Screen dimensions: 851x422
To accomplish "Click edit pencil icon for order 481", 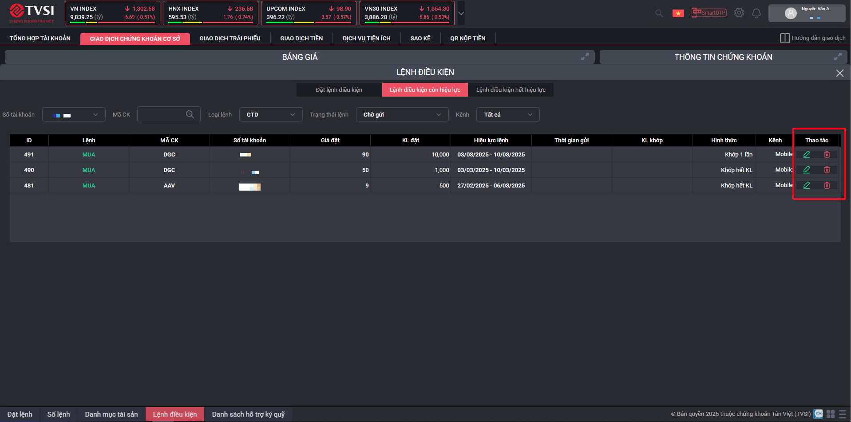I will tap(806, 185).
